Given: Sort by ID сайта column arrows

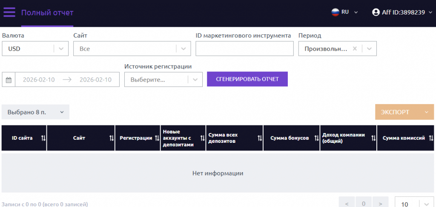Looking at the screenshot, I should pos(43,138).
